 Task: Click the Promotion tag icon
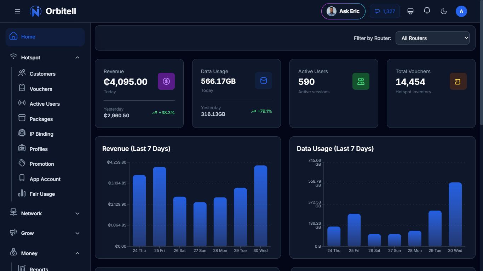[x=22, y=163]
